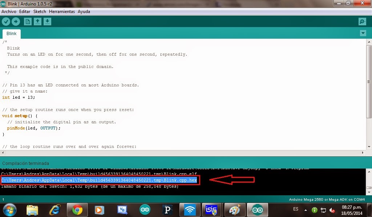Open the Archivo menu
372x217 pixels.
click(x=8, y=11)
